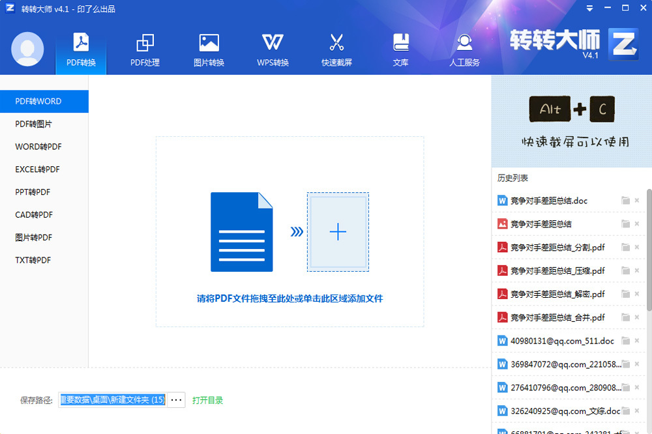652x434 pixels.
Task: Click the 保存路径 input field
Action: (x=113, y=400)
